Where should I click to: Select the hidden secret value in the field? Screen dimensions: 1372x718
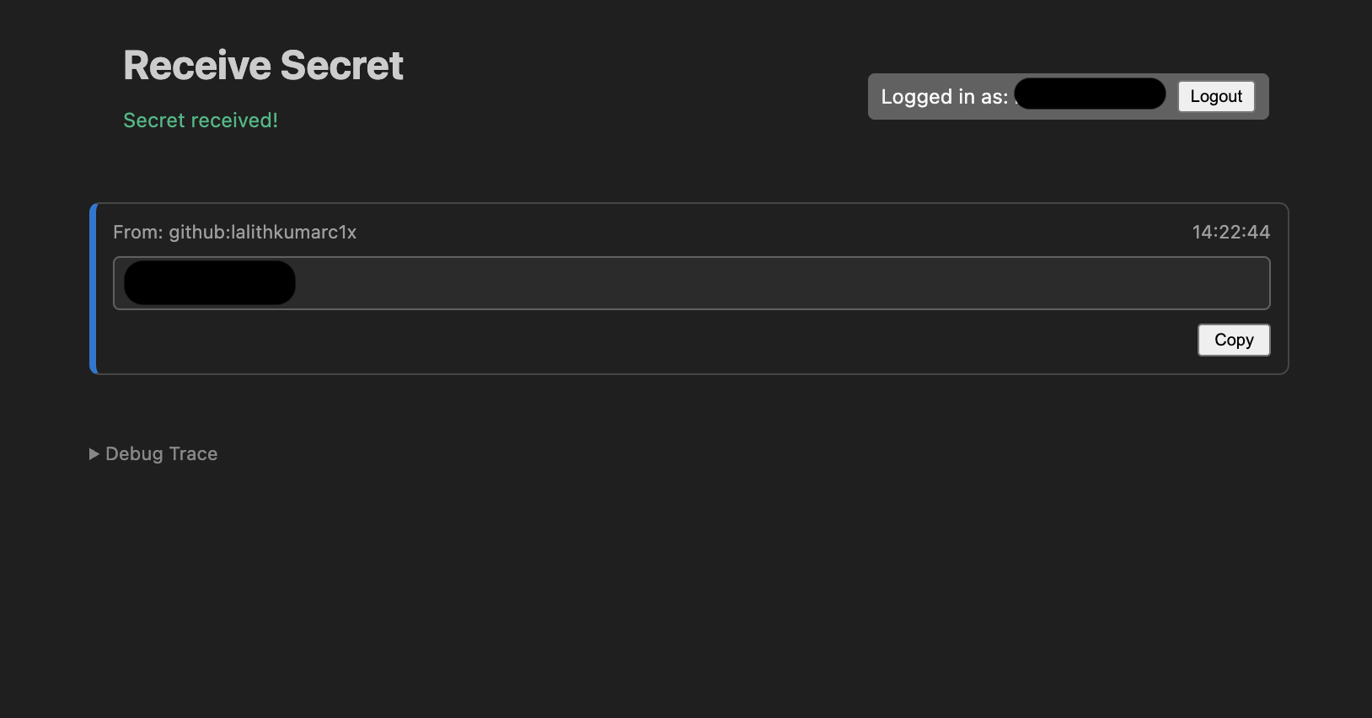coord(209,283)
